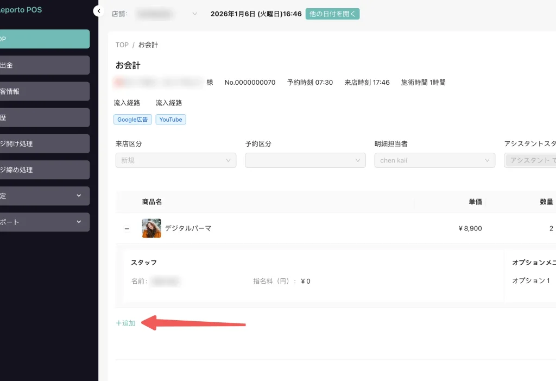556x381 pixels.
Task: Open the 店舗 store selector dropdown
Action: tap(166, 14)
